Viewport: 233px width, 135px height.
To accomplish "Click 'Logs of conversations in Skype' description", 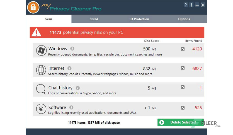I will [x=82, y=93].
